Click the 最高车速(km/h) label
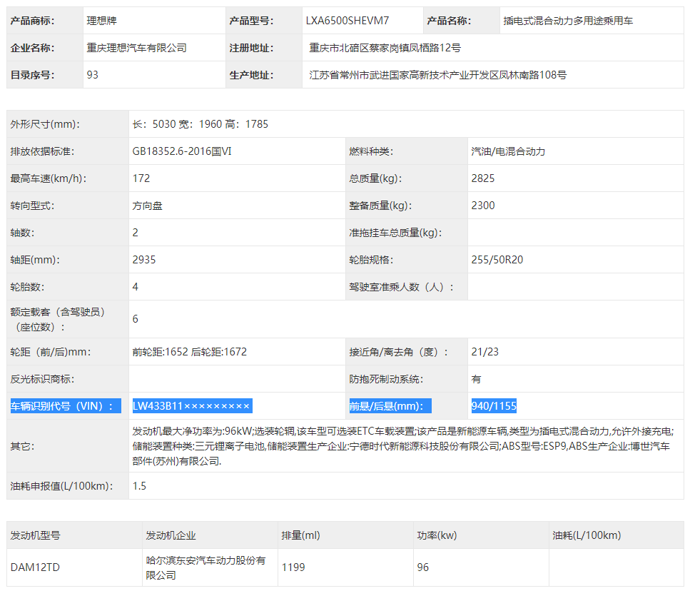690x591 pixels. pyautogui.click(x=49, y=178)
